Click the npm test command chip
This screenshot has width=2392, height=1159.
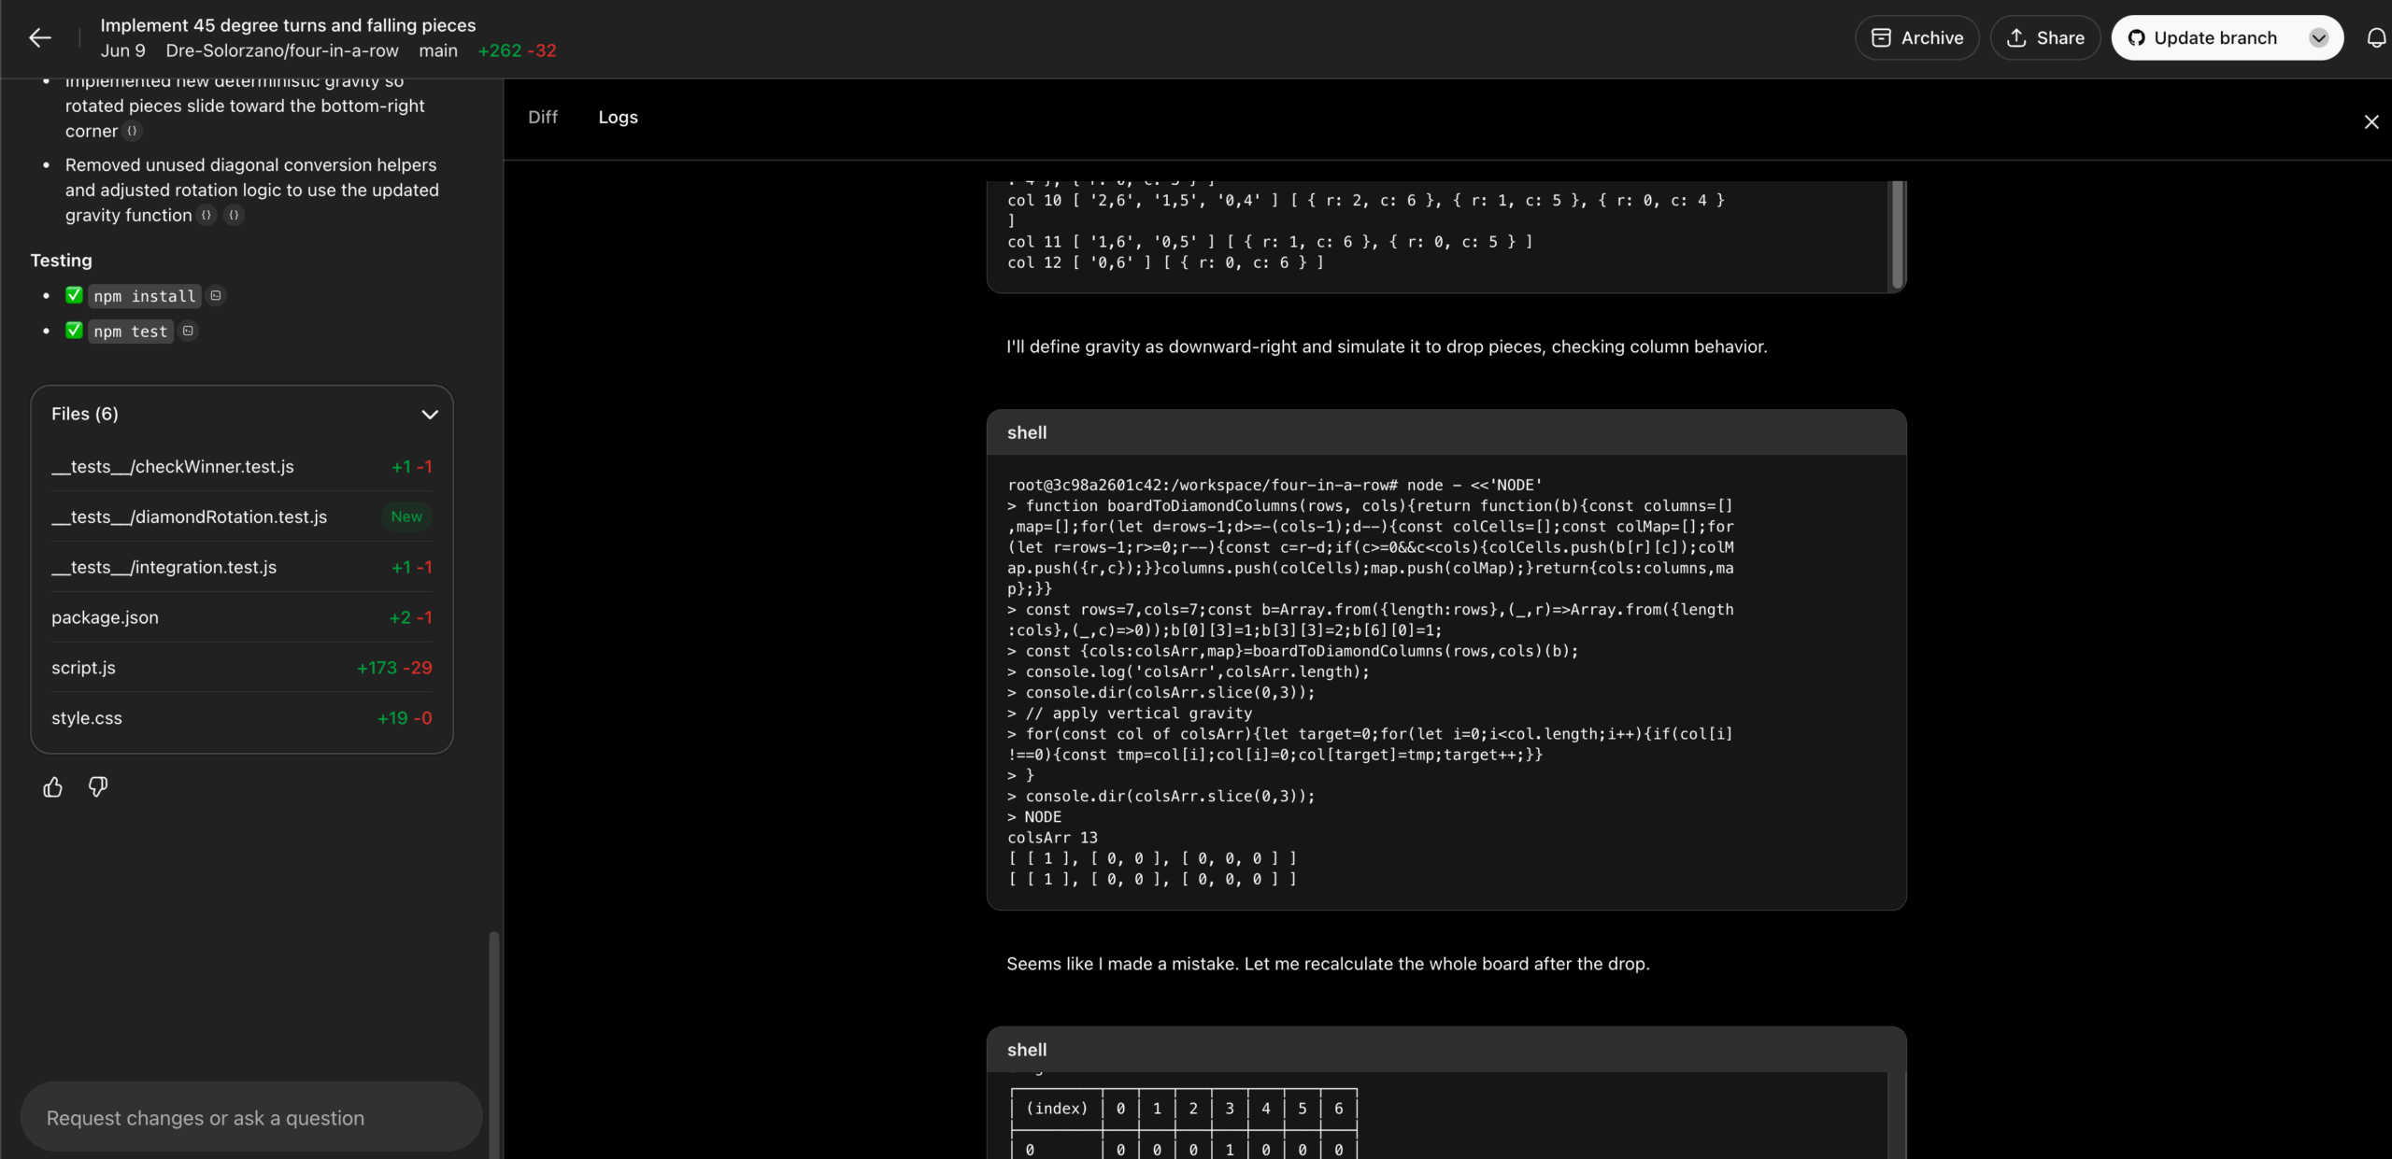(131, 332)
